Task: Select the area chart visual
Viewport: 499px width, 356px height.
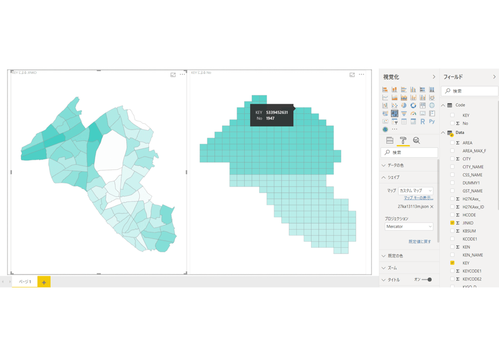Action: pos(394,97)
